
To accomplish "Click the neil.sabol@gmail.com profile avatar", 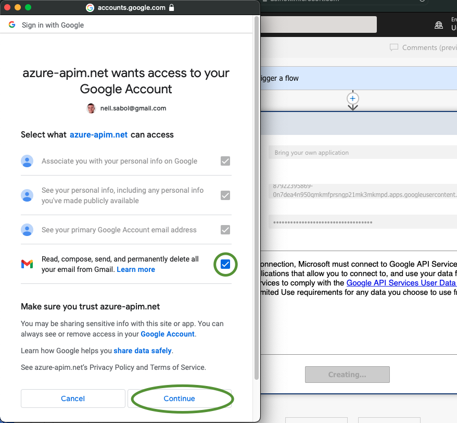I will click(x=91, y=108).
